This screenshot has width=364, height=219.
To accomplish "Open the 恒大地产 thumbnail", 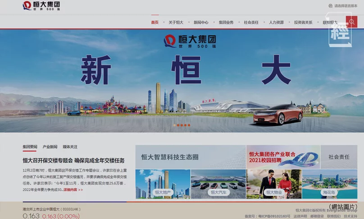I will point(163,184).
